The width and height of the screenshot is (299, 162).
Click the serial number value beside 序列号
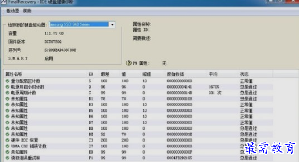(60, 50)
